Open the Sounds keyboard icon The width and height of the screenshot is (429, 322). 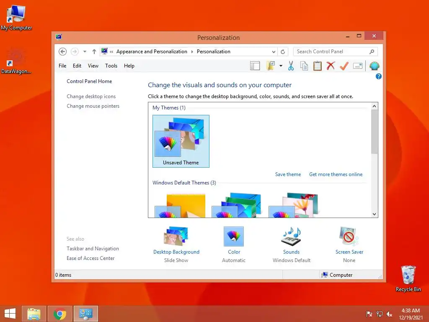292,236
